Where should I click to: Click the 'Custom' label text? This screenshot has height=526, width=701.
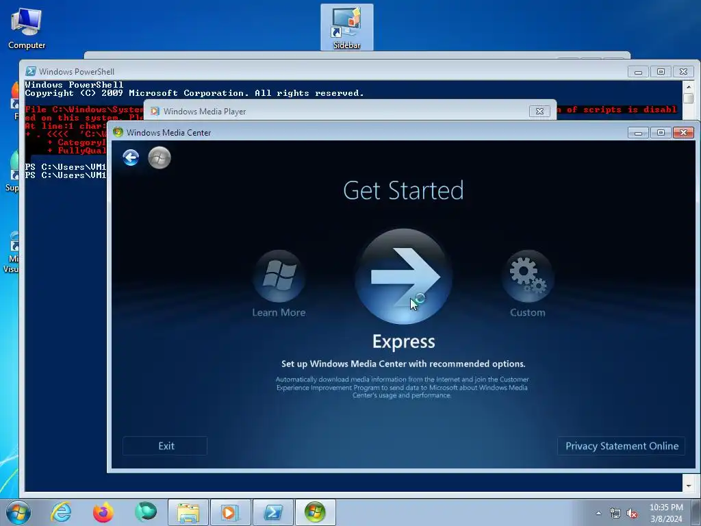point(528,312)
